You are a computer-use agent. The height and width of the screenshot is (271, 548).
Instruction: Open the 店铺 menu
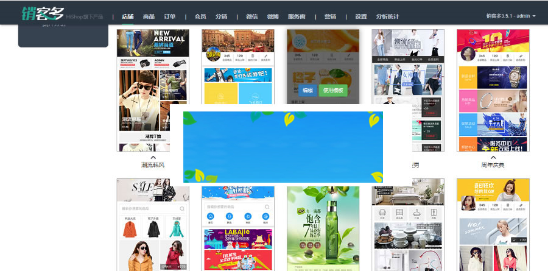(x=128, y=16)
